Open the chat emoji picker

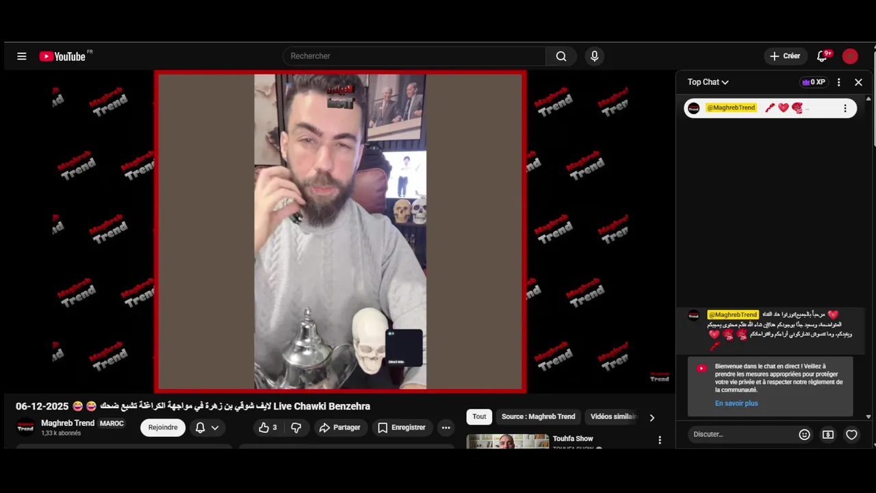click(x=805, y=434)
